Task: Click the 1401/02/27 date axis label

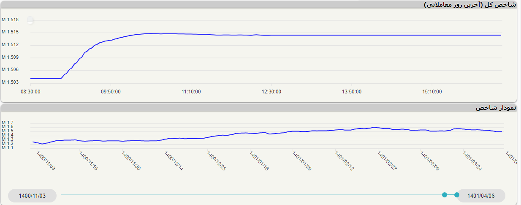Action: [387, 161]
